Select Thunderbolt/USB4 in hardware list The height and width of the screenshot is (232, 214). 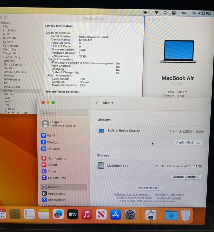click(x=17, y=112)
